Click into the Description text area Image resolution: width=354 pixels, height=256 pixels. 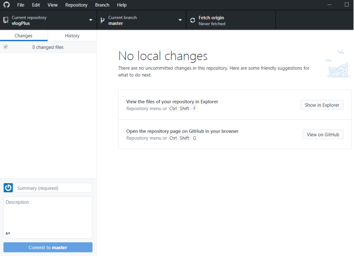(48, 214)
